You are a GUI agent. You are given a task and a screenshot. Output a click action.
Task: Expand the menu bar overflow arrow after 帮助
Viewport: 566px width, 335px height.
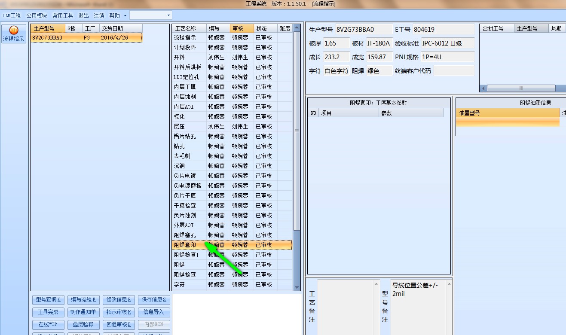(125, 15)
